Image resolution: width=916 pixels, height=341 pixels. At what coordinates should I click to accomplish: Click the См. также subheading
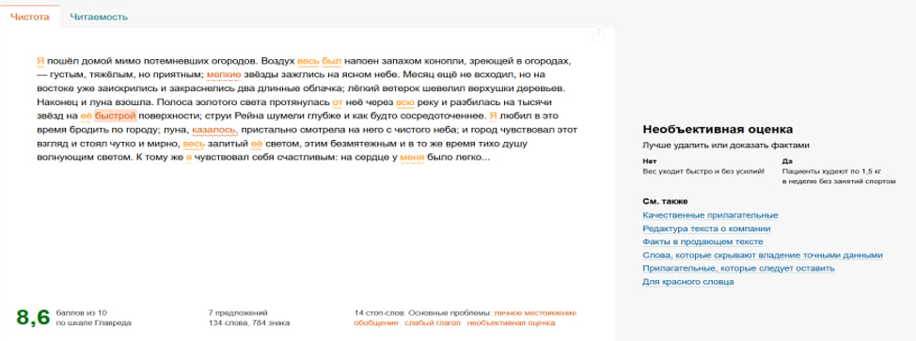(x=665, y=201)
